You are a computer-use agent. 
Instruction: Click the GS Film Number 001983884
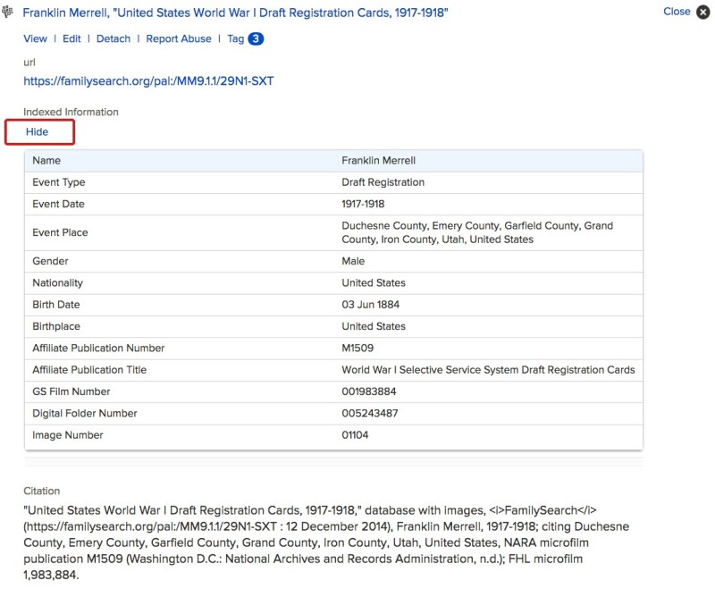point(369,391)
